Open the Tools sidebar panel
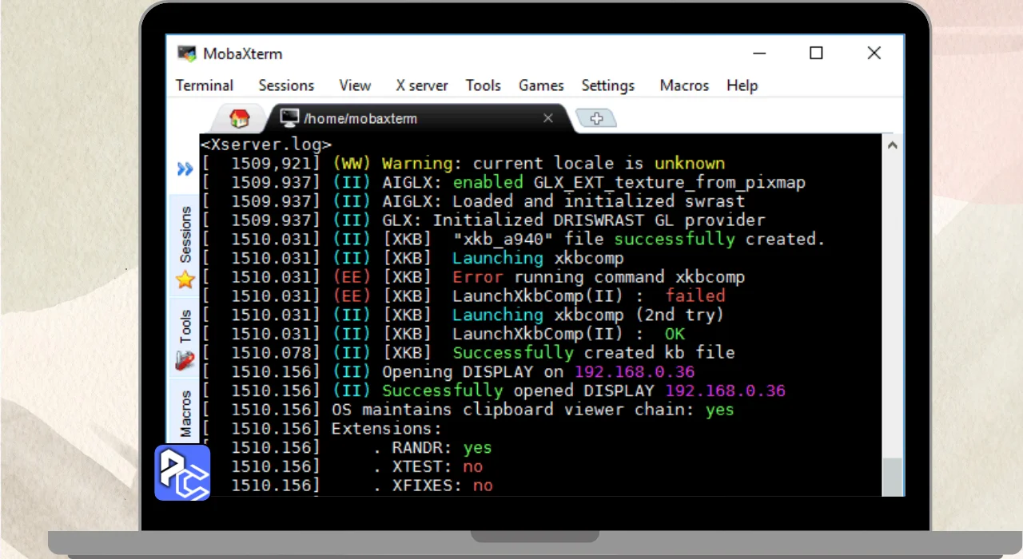Screen dimensions: 1023x559 (185, 327)
